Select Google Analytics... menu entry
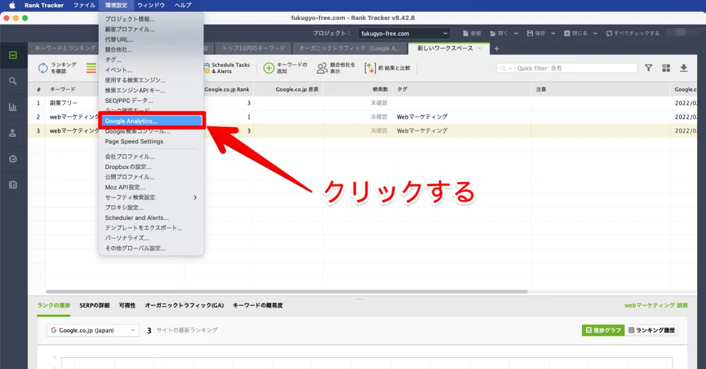The height and width of the screenshot is (369, 706). (x=151, y=121)
